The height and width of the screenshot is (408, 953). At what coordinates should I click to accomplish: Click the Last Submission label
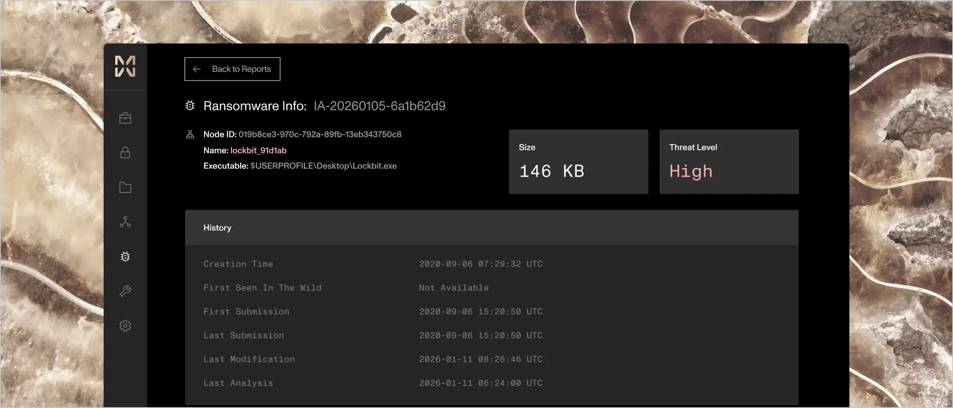point(243,335)
